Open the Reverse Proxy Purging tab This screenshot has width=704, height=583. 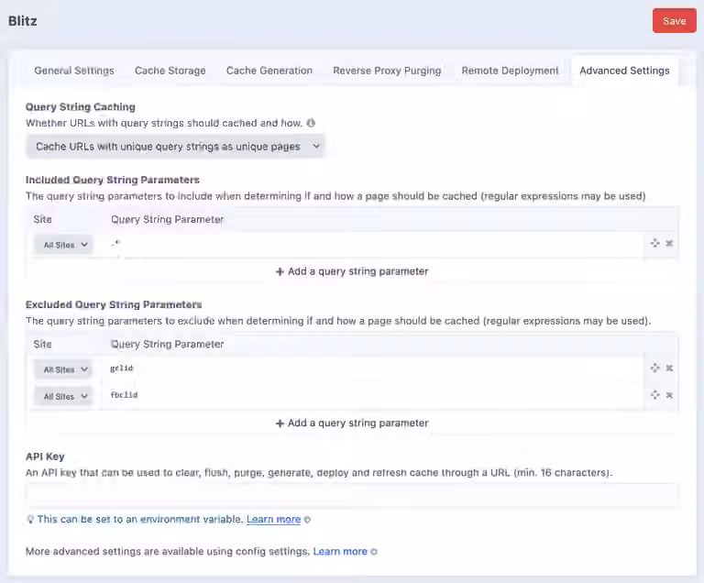click(x=387, y=71)
